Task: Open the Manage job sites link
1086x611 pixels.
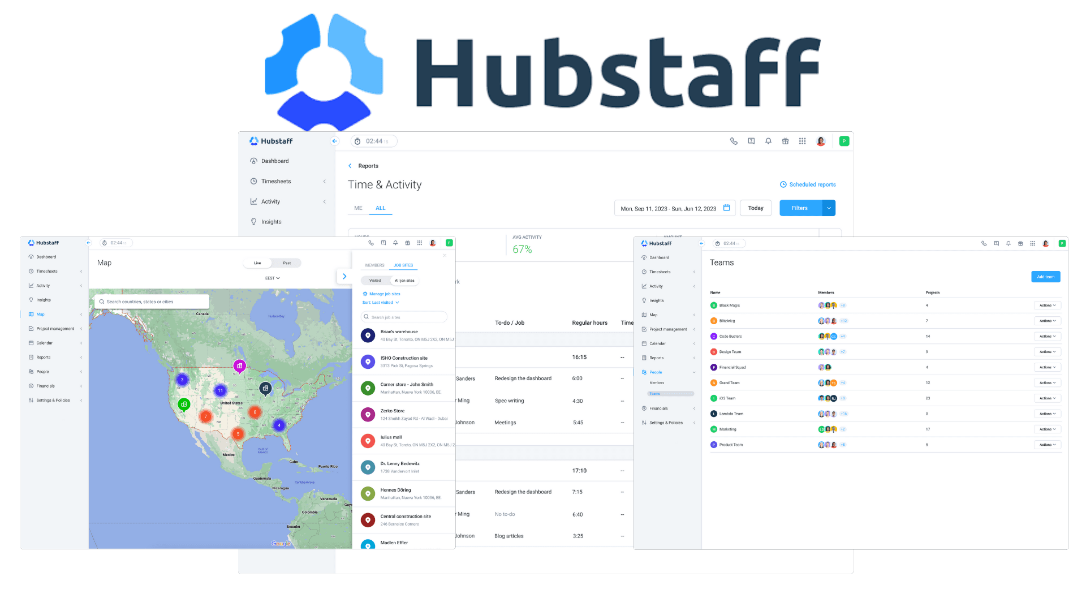Action: [381, 294]
